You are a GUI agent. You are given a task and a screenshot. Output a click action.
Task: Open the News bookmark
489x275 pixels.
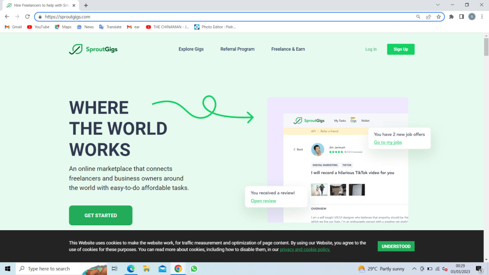coord(85,27)
